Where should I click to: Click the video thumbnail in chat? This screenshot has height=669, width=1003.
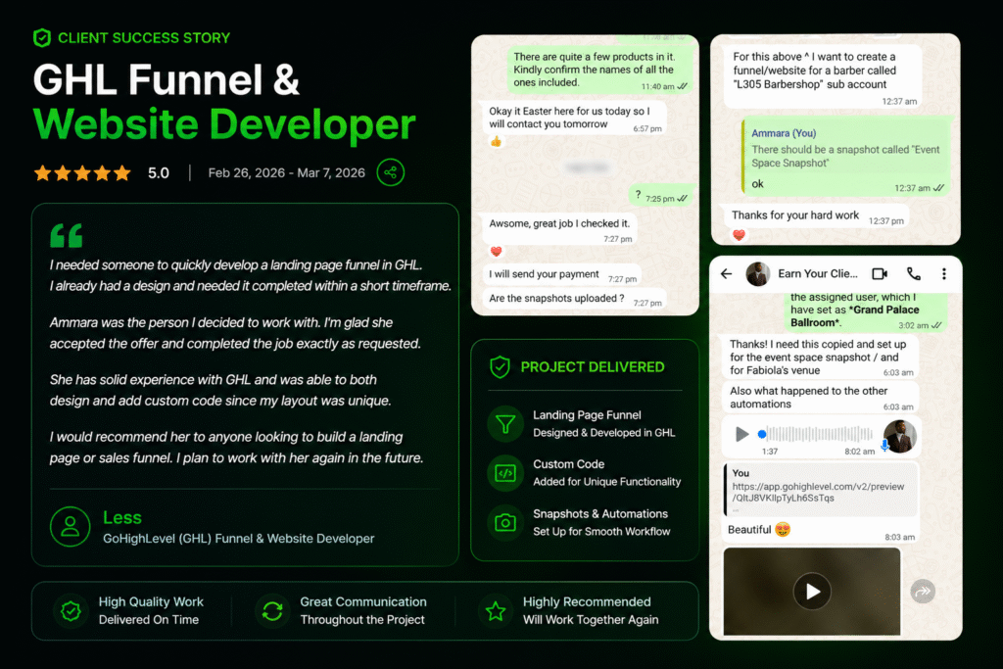(x=812, y=591)
